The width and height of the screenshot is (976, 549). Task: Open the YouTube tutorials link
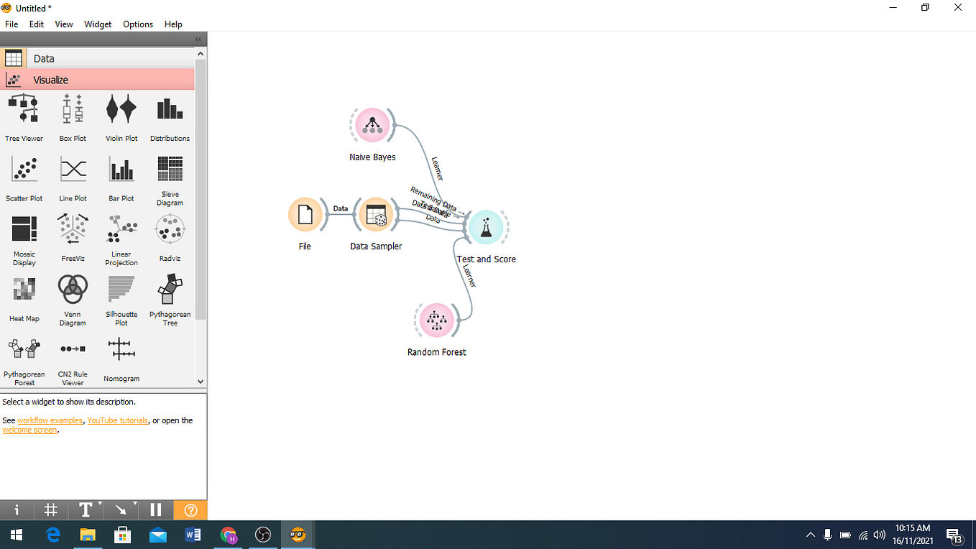[x=117, y=420]
